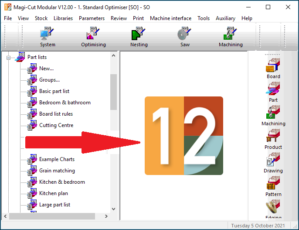The image size is (299, 230).
Task: Click the vertical scrollbar thumb in tree
Action: pyautogui.click(x=113, y=92)
